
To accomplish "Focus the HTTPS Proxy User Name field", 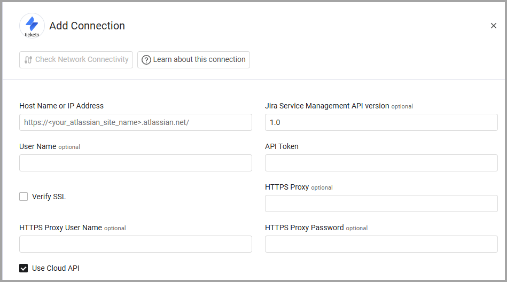I will click(136, 244).
